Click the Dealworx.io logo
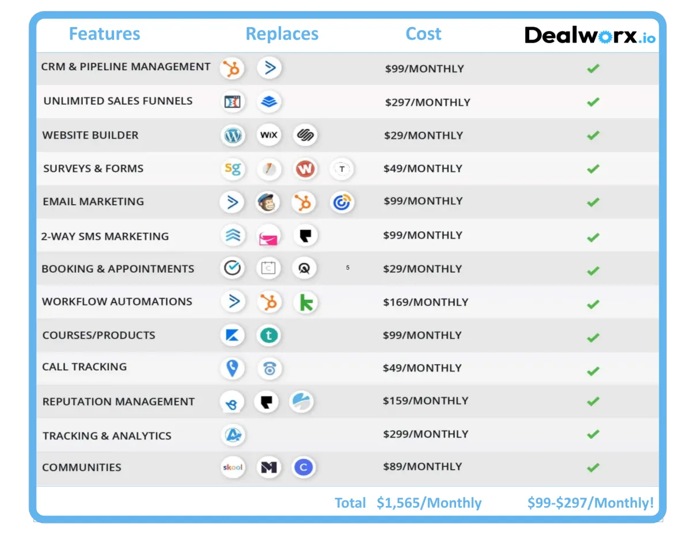 point(590,36)
